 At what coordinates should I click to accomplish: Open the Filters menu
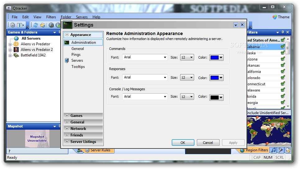[51, 17]
